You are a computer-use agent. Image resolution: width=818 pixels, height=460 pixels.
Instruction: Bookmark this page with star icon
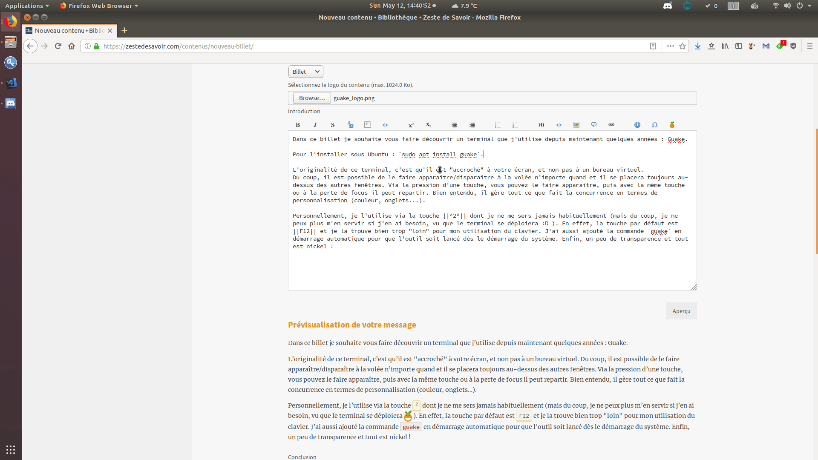(x=683, y=46)
